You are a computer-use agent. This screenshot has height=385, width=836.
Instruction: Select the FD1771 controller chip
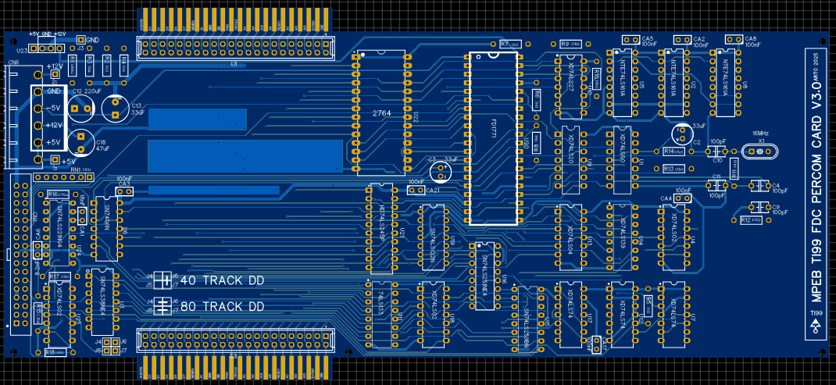(x=494, y=137)
